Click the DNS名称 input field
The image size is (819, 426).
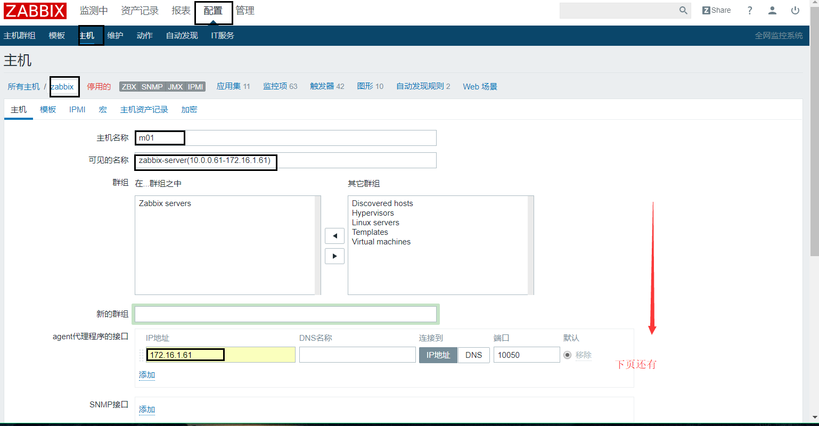[x=357, y=355]
